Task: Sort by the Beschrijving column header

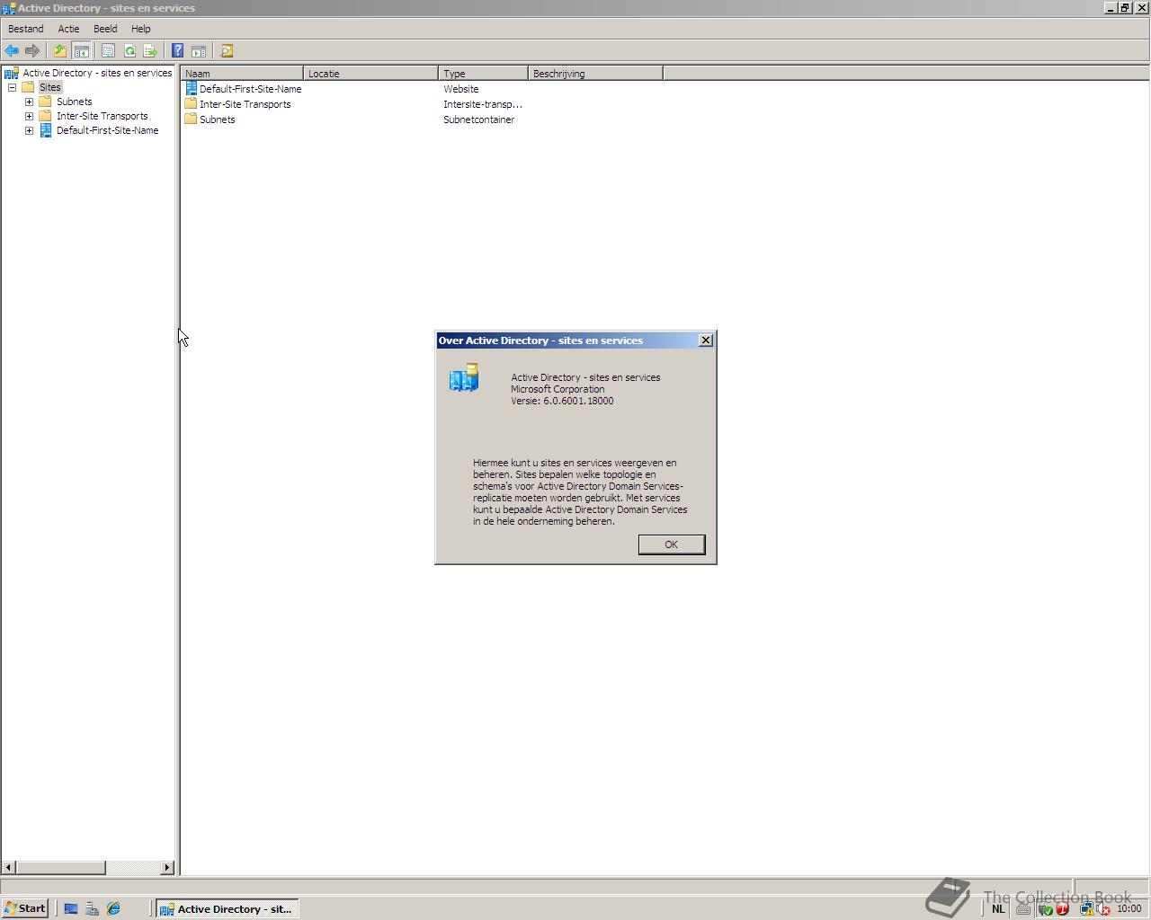Action: point(595,74)
